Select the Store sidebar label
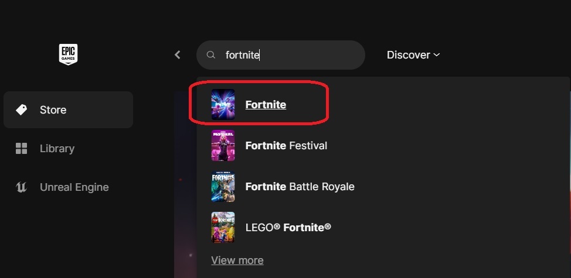Image resolution: width=571 pixels, height=278 pixels. tap(53, 110)
